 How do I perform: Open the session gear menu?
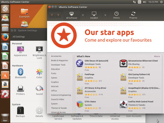162,2
